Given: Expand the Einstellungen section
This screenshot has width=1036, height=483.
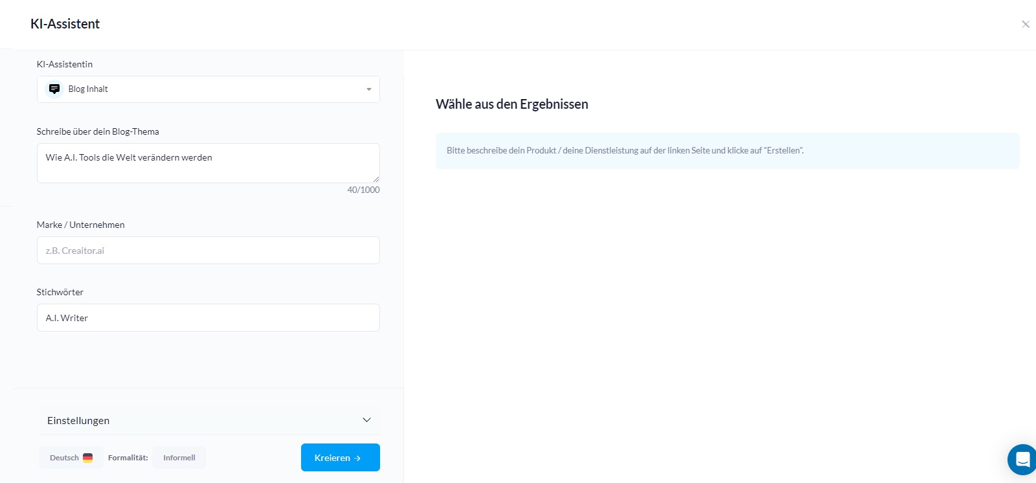Looking at the screenshot, I should coord(209,420).
